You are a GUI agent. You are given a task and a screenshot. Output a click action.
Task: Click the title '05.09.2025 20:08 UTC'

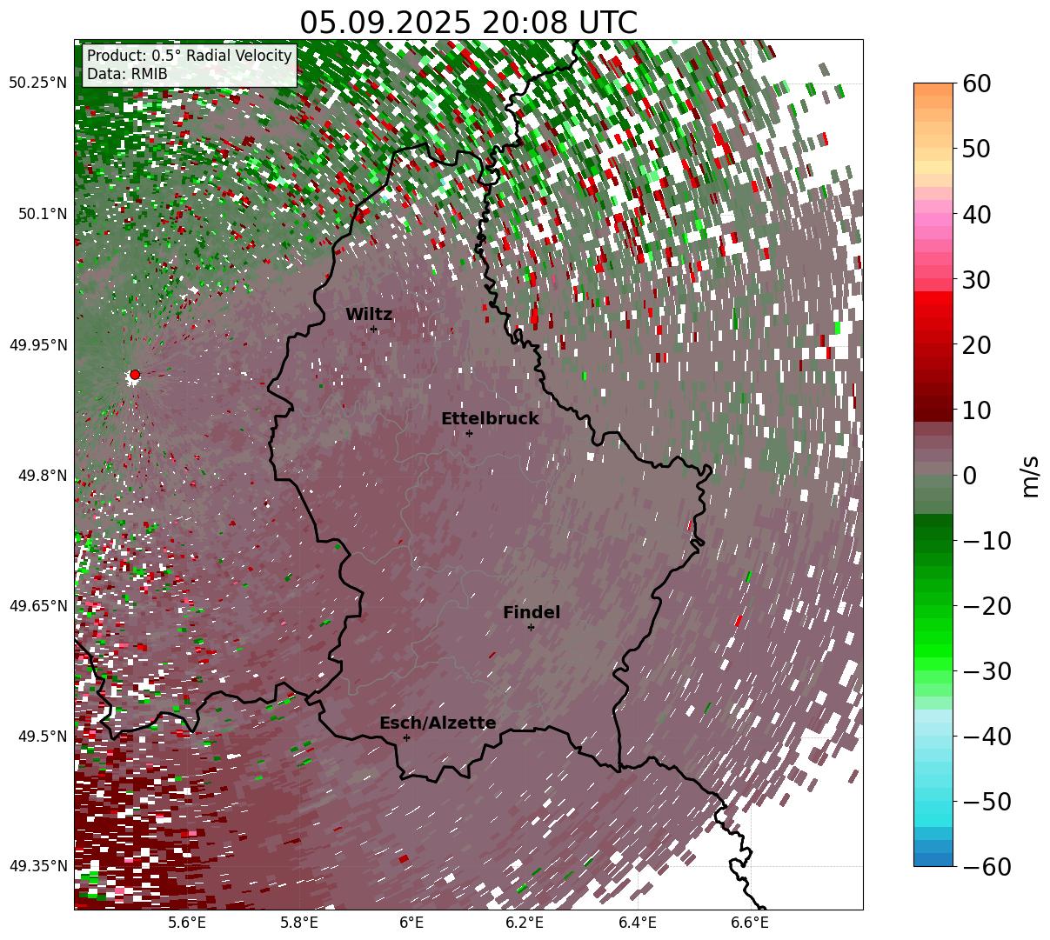[468, 23]
